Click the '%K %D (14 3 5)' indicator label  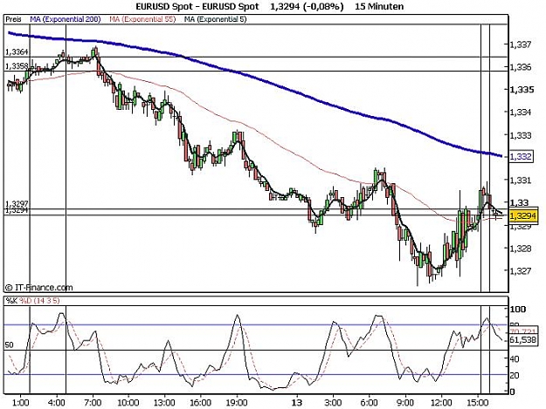pos(32,301)
